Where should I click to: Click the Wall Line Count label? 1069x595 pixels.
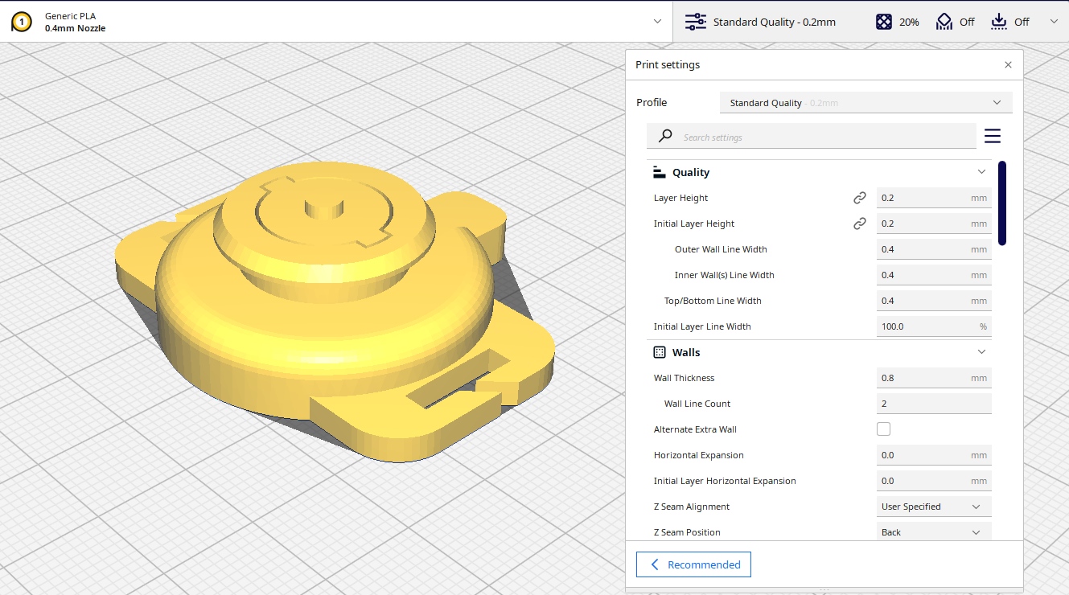coord(697,404)
